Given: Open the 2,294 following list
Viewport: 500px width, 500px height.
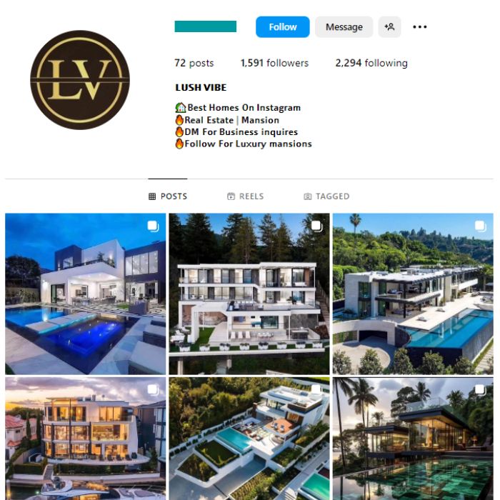Looking at the screenshot, I should pos(371,63).
